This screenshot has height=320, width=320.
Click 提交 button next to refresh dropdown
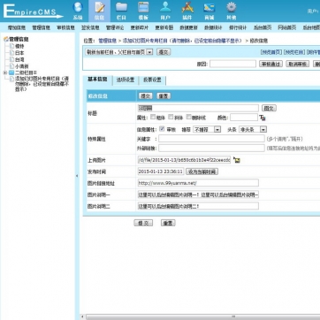(x=164, y=52)
